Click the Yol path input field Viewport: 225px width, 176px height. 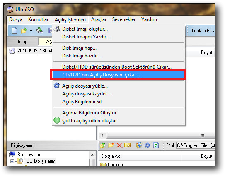pyautogui.click(x=196, y=145)
